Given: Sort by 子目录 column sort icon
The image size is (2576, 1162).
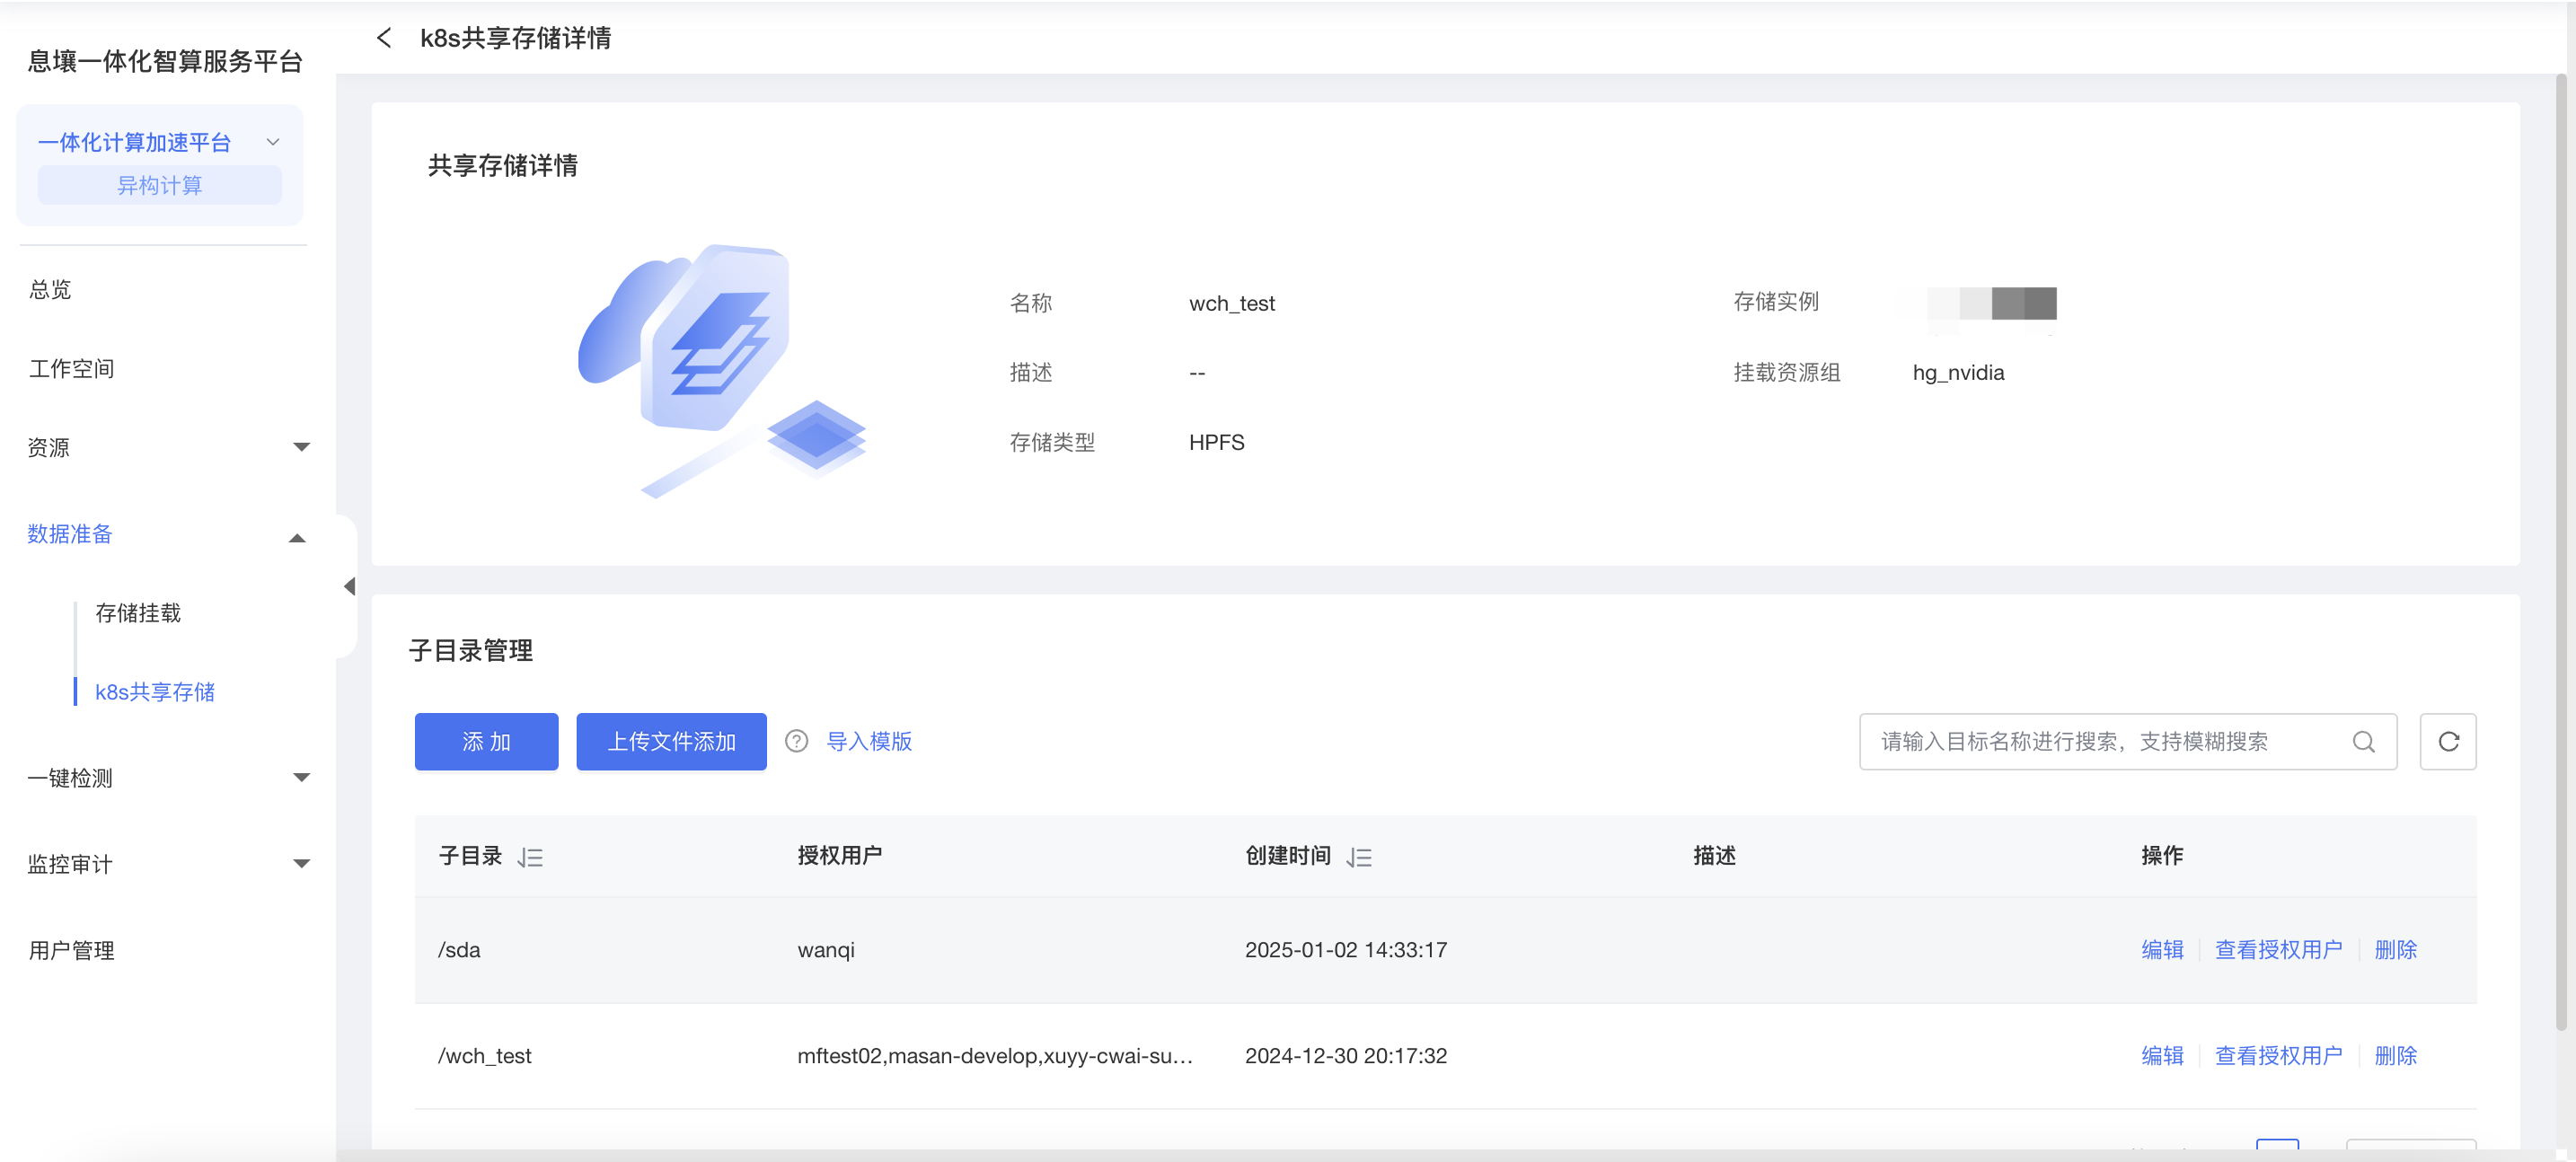Looking at the screenshot, I should 530,857.
